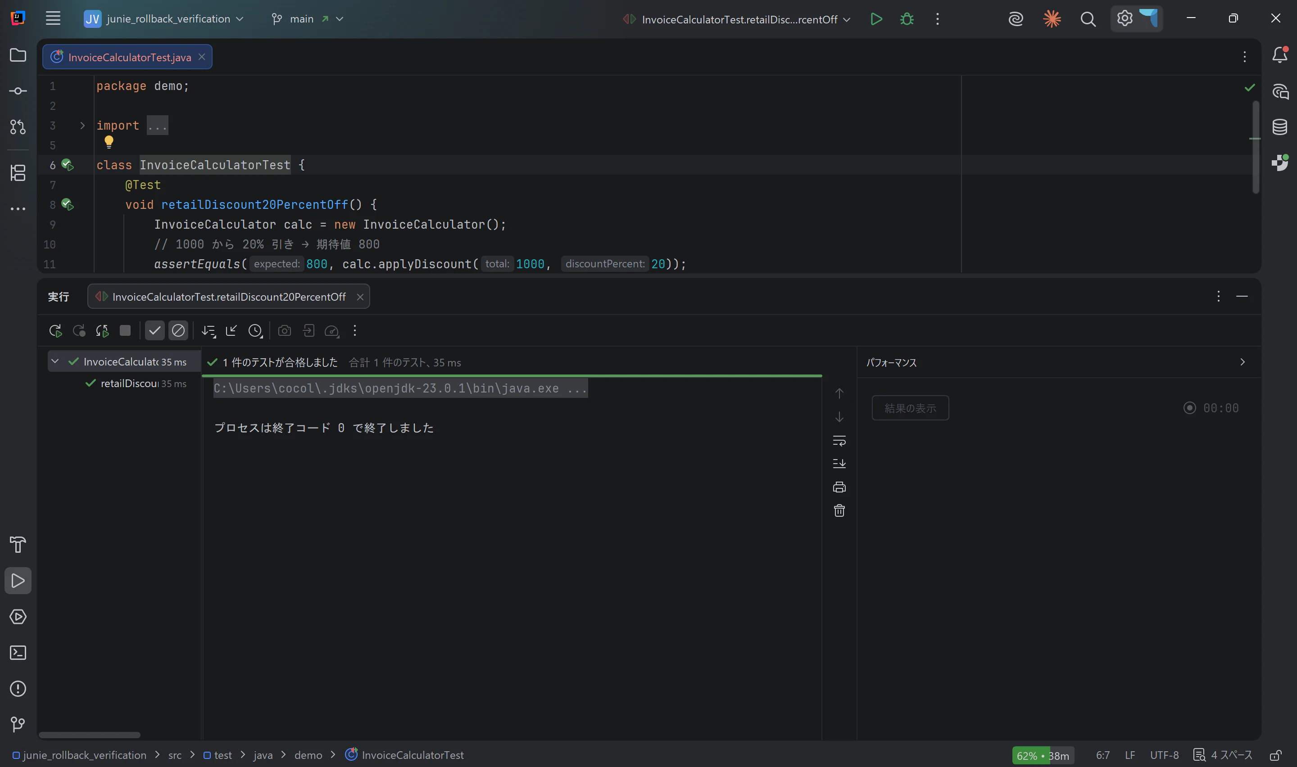Open test sort options dropdown

pyautogui.click(x=209, y=331)
